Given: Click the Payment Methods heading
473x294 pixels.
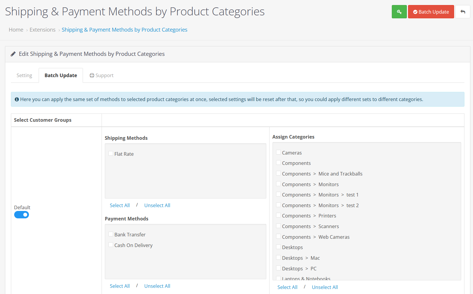Looking at the screenshot, I should tap(126, 219).
